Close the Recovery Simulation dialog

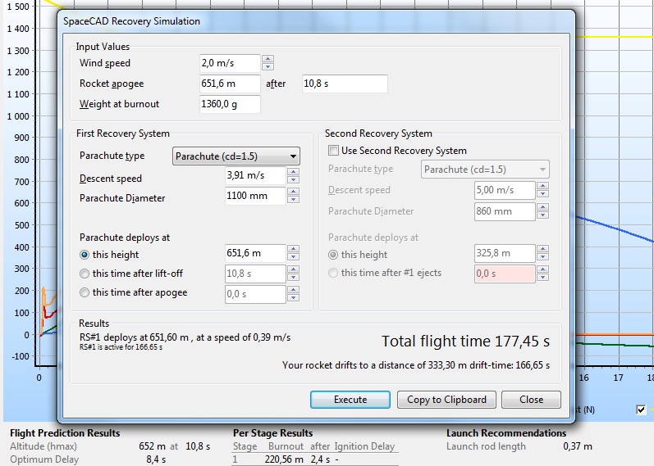pyautogui.click(x=532, y=400)
